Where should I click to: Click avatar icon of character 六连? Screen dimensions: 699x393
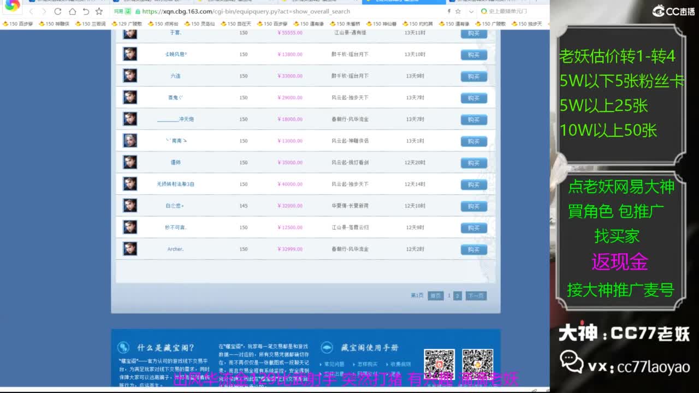(130, 76)
